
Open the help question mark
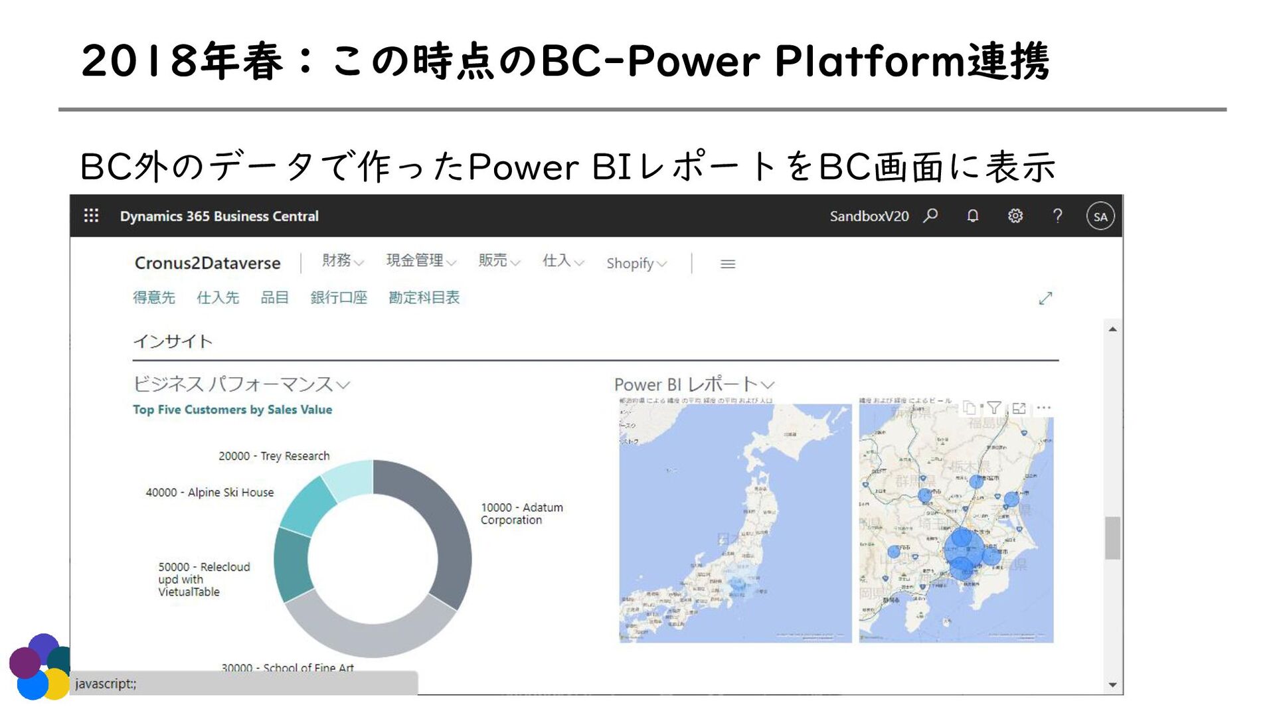click(1058, 216)
